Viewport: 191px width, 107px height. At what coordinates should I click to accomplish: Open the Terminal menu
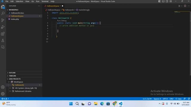(x=45, y=1)
